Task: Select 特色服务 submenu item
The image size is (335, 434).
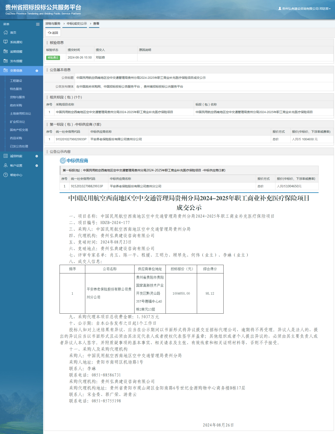Action: point(16,89)
